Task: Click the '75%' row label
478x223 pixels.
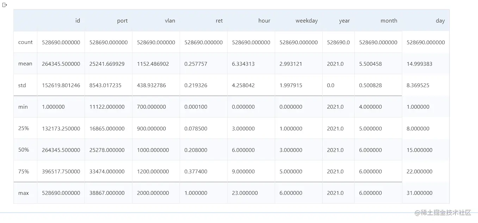Action: [x=24, y=171]
